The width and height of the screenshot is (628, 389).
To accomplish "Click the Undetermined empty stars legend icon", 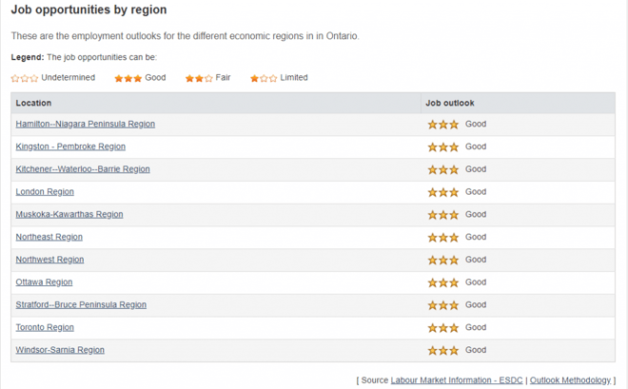I will pyautogui.click(x=25, y=78).
